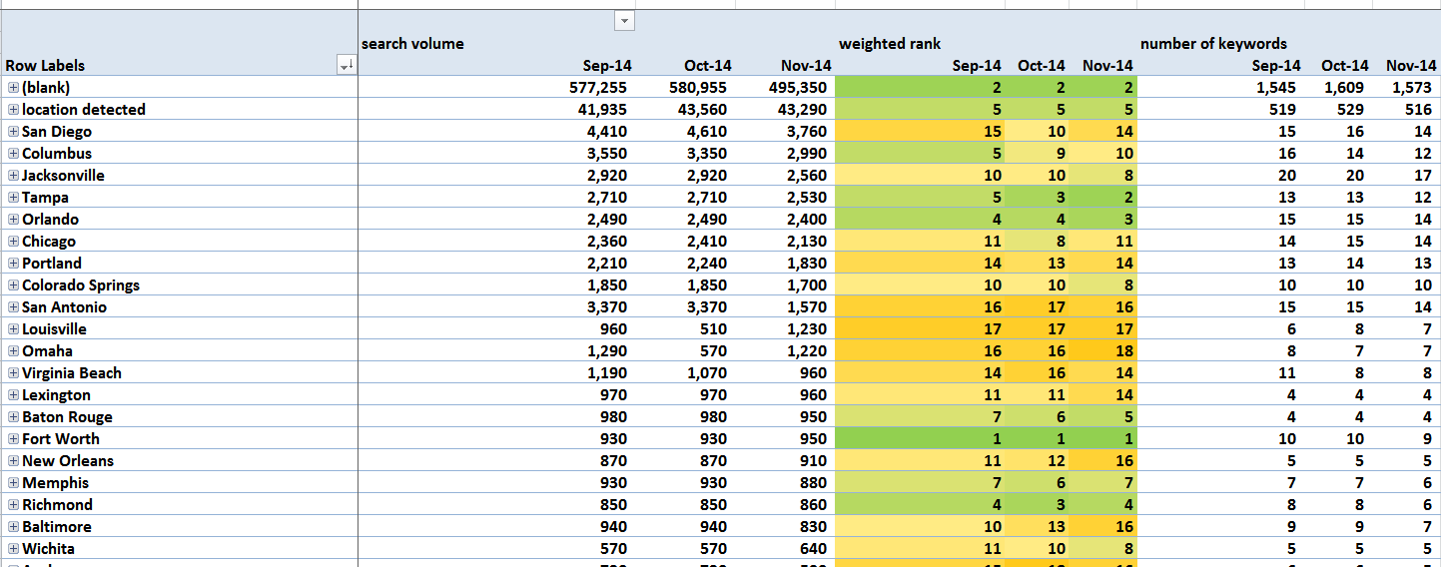Click the plus icon beside Jacksonville

14,176
